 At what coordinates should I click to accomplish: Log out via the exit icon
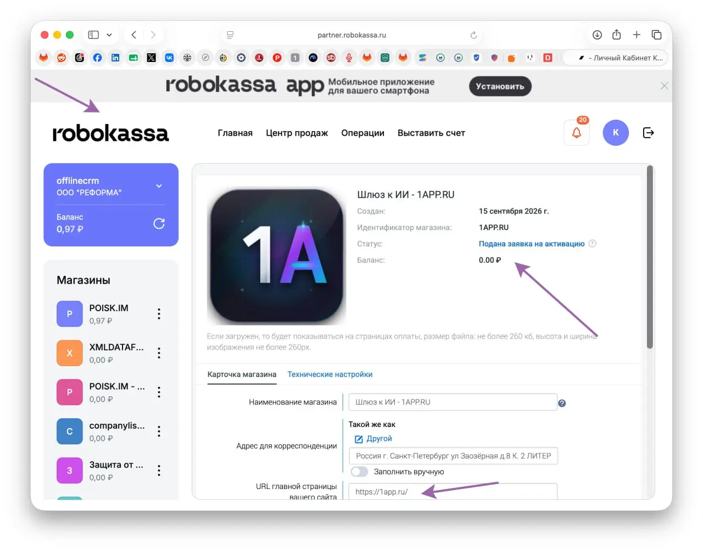(648, 132)
